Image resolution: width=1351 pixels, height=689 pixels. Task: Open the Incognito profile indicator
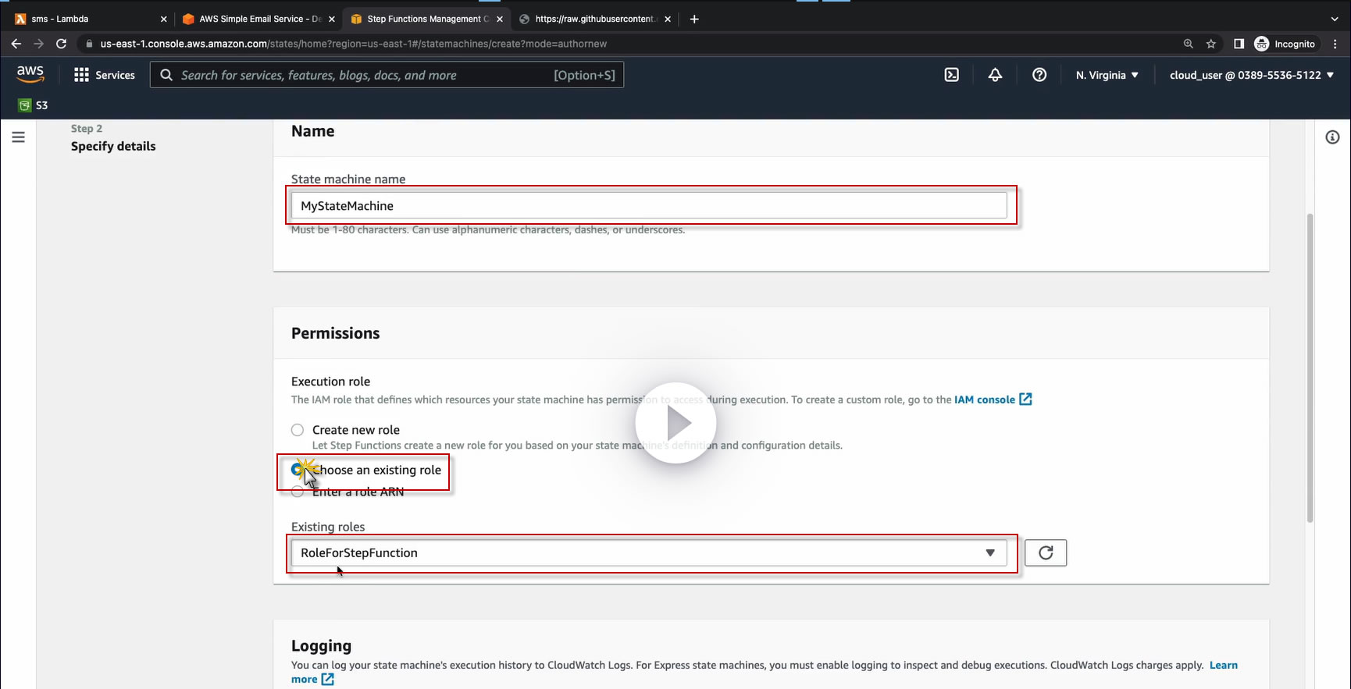click(1285, 44)
